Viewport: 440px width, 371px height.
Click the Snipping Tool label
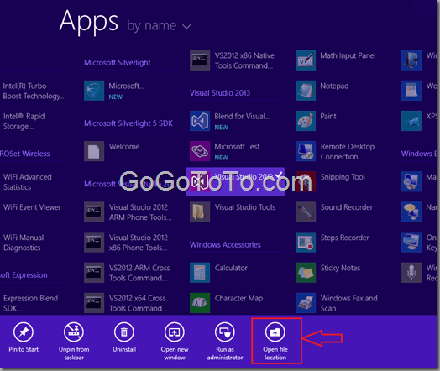pos(343,177)
